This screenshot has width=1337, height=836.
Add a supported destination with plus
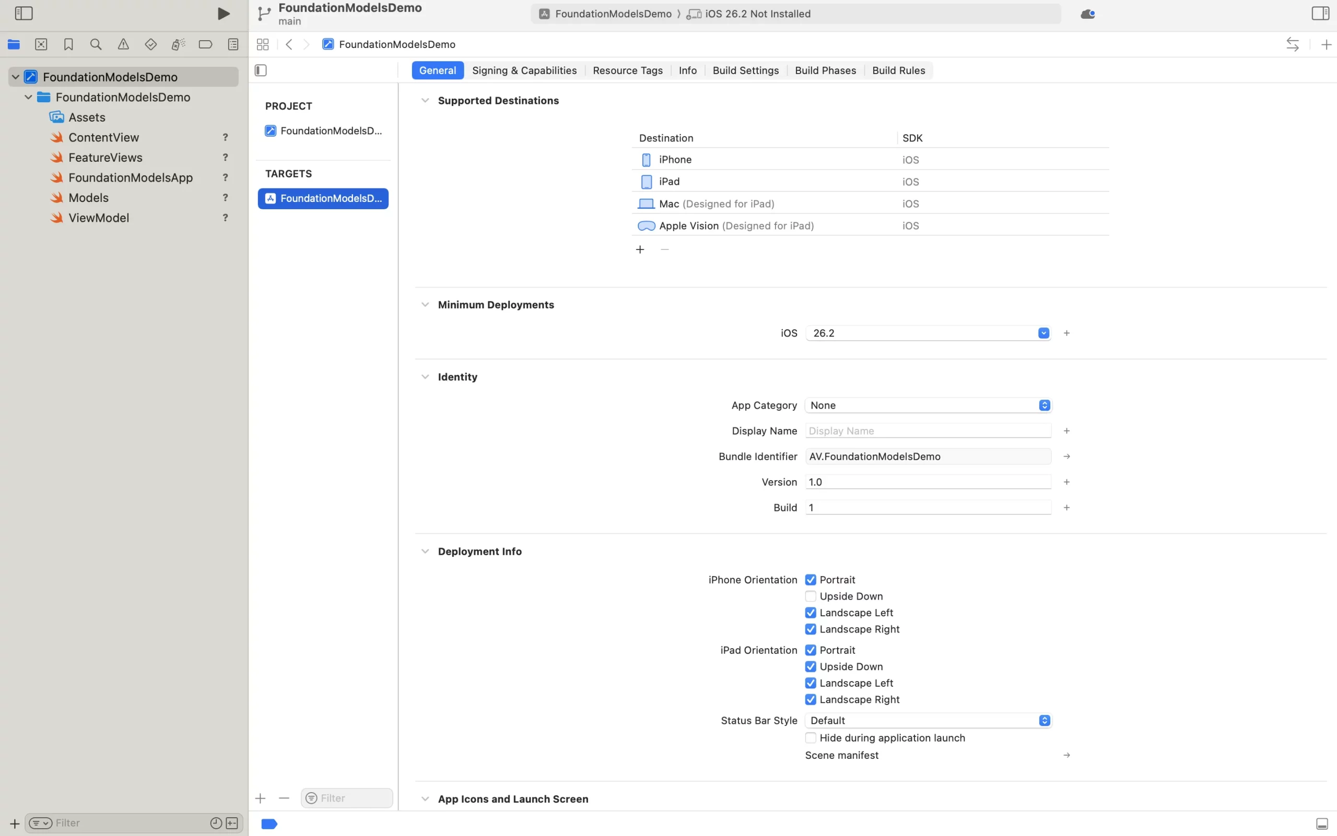tap(640, 249)
